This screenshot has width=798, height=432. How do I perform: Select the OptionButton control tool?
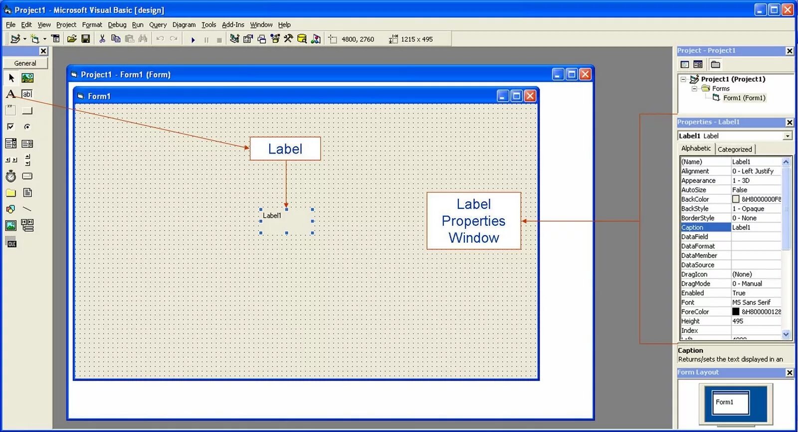click(x=27, y=127)
